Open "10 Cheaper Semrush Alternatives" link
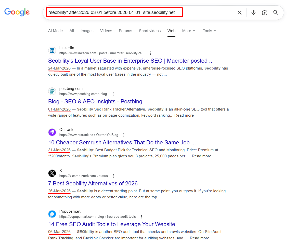 (122, 143)
